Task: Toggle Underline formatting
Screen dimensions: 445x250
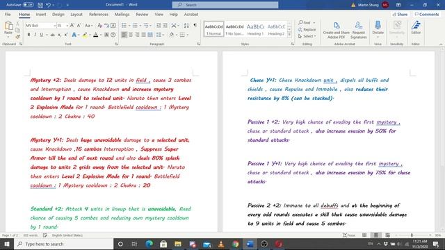Action: [x=42, y=35]
